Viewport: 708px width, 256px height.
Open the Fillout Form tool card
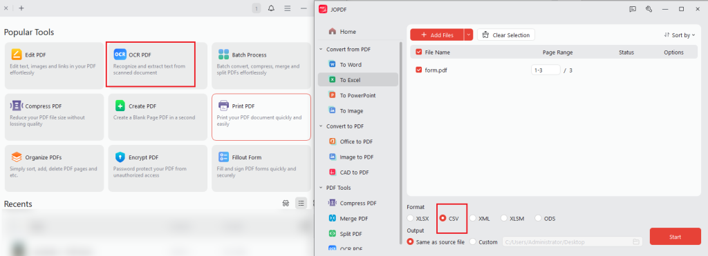tap(261, 168)
